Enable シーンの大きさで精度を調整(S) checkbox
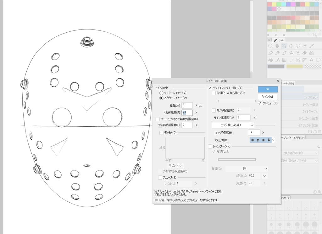The image size is (322, 234). tap(158, 119)
